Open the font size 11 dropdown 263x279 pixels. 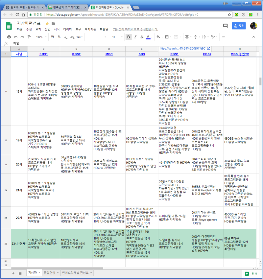117,37
